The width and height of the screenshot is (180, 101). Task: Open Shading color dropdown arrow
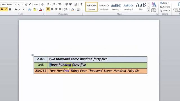tap(75, 9)
